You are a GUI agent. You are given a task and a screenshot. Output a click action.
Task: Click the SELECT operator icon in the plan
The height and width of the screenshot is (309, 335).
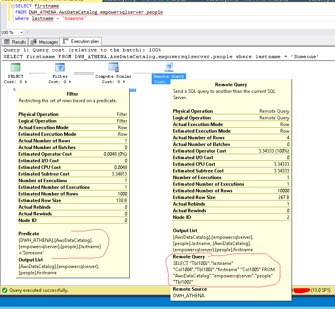click(x=16, y=67)
